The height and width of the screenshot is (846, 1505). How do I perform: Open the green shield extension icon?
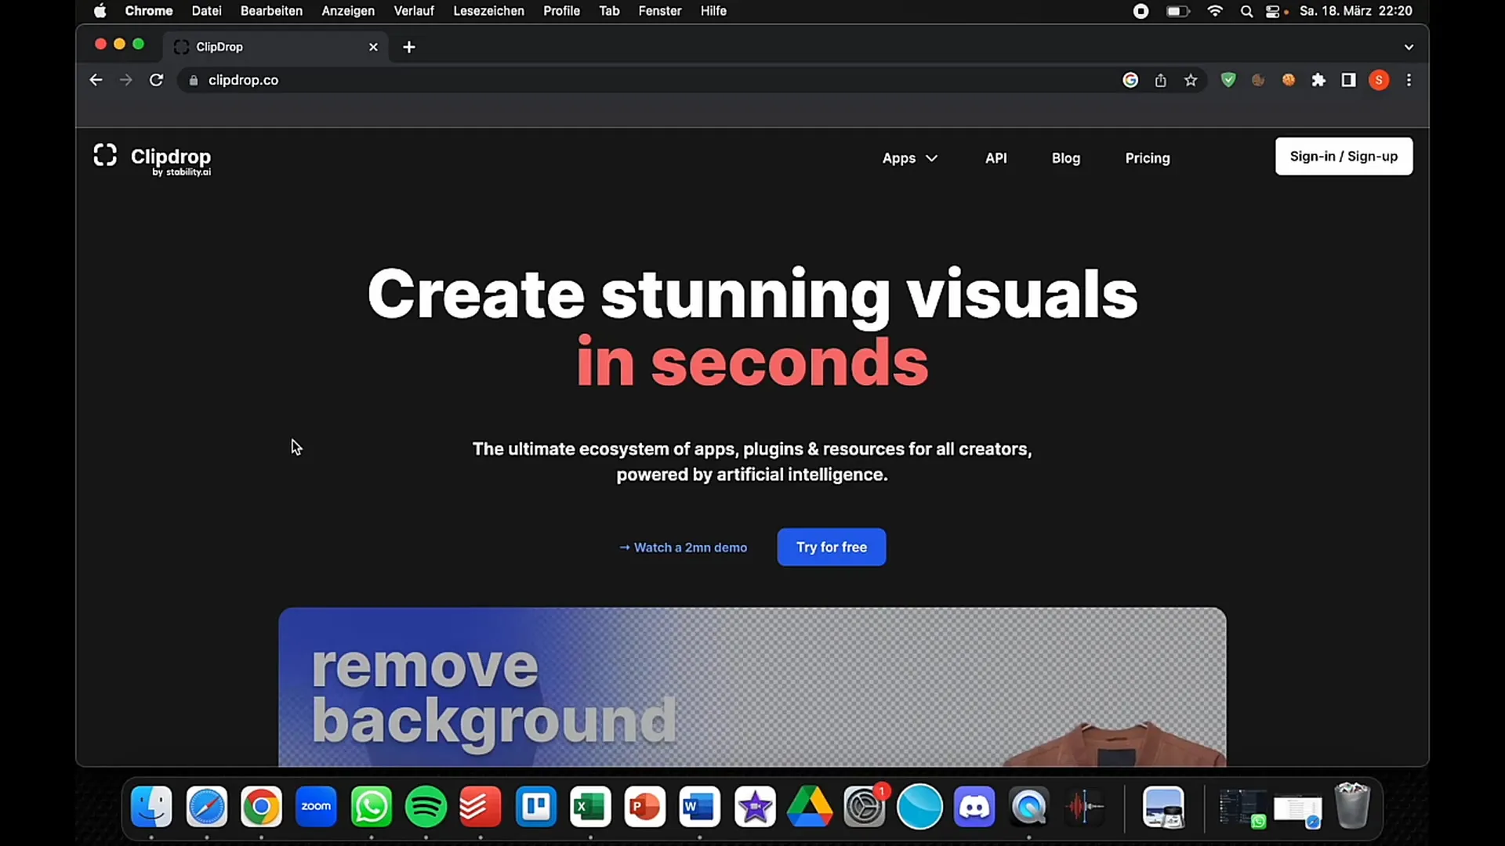[1228, 80]
